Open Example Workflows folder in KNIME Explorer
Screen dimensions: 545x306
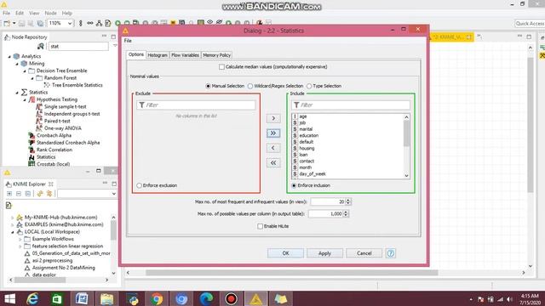coord(53,239)
